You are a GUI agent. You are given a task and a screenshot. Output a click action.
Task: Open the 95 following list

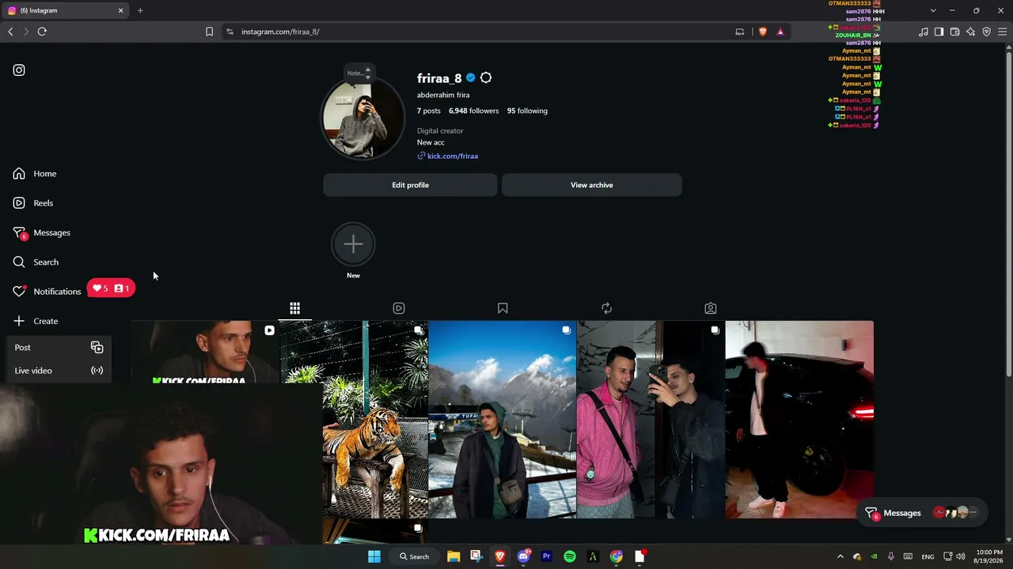(527, 111)
